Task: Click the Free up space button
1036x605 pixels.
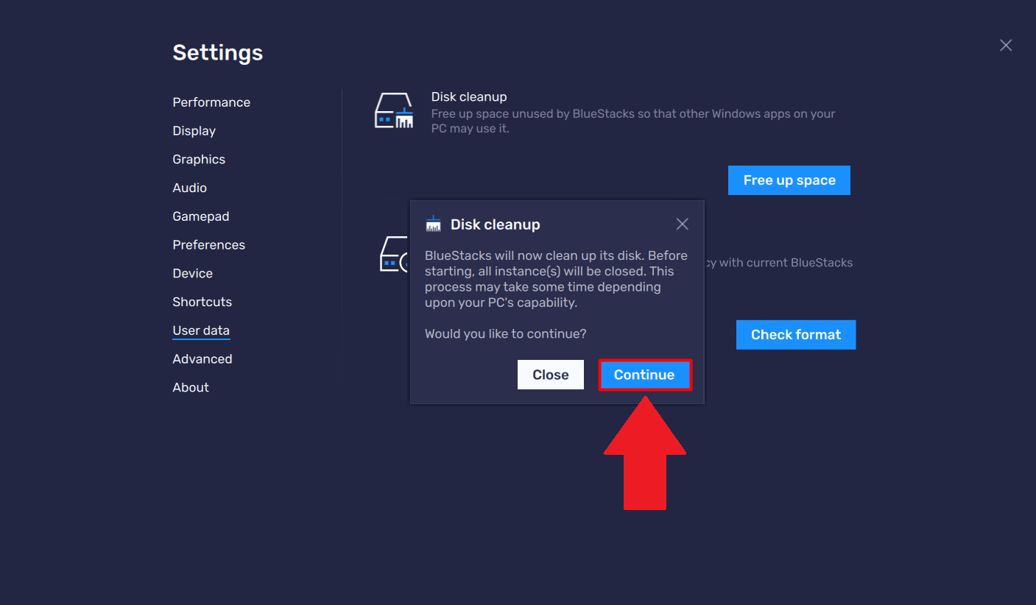Action: coord(789,180)
